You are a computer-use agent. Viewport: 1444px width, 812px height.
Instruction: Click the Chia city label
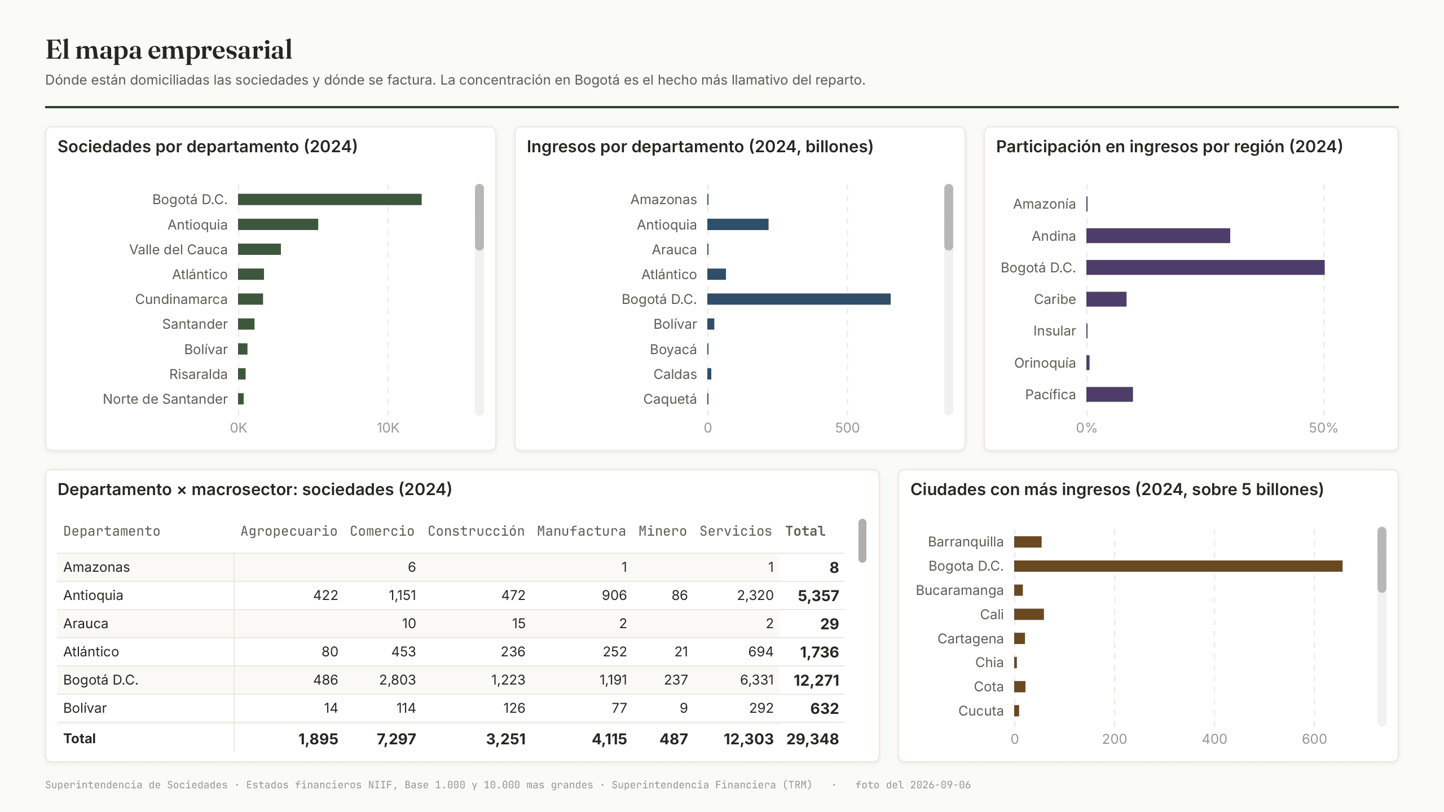[989, 663]
